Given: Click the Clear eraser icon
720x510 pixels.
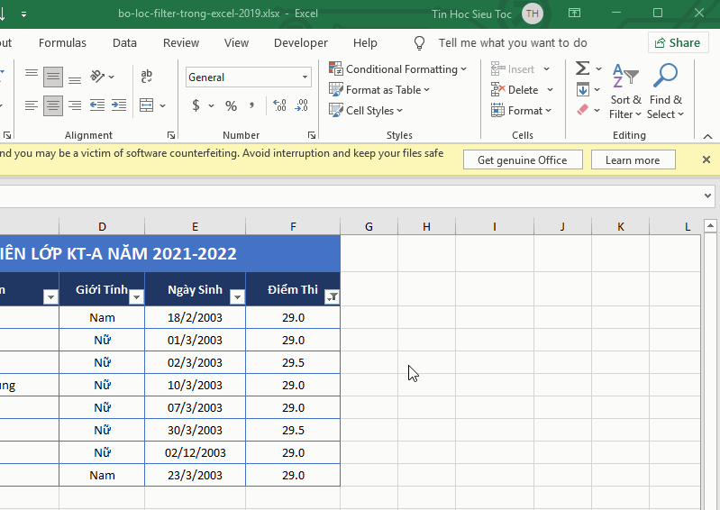Looking at the screenshot, I should (583, 110).
